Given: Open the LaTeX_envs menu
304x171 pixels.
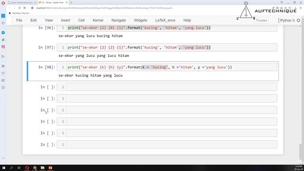Looking at the screenshot, I should pos(165,20).
